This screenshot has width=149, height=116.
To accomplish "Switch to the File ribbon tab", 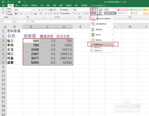I will point(3,5).
